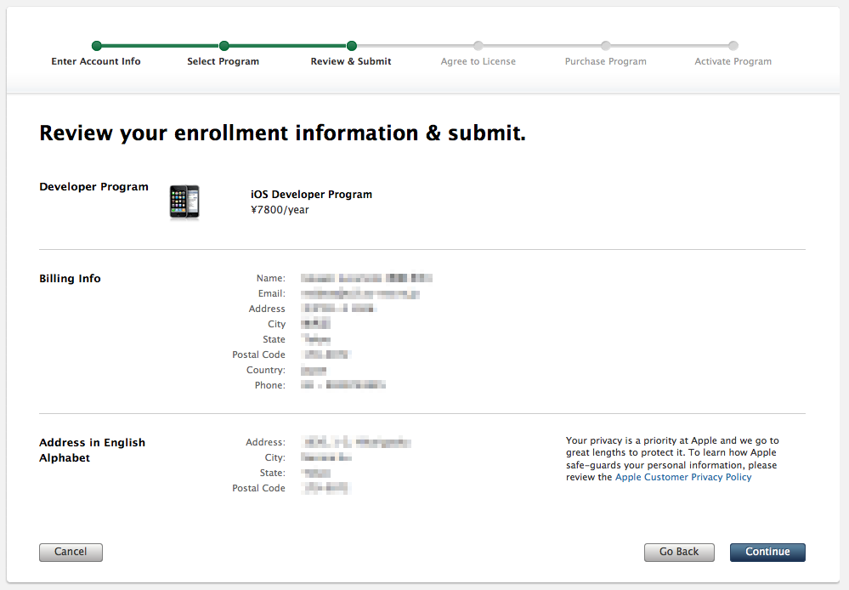Click the "Name:" label under Billing Info

point(271,278)
